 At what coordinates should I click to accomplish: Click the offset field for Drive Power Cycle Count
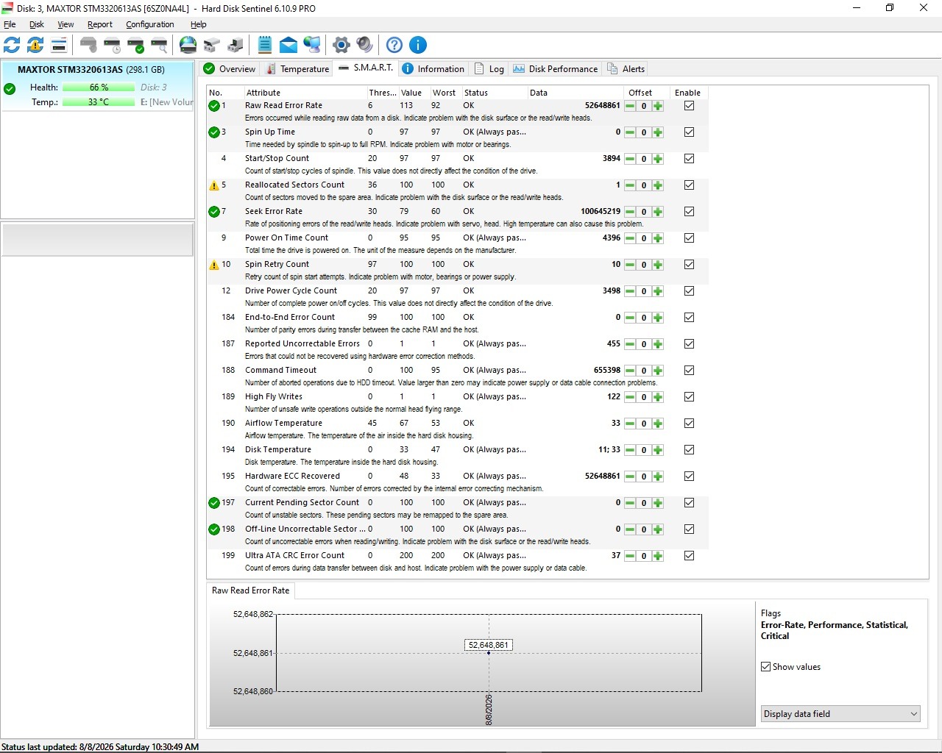click(x=644, y=291)
